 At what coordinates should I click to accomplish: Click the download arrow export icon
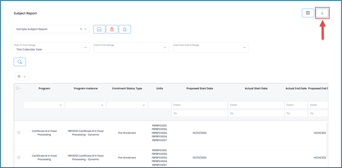[322, 13]
